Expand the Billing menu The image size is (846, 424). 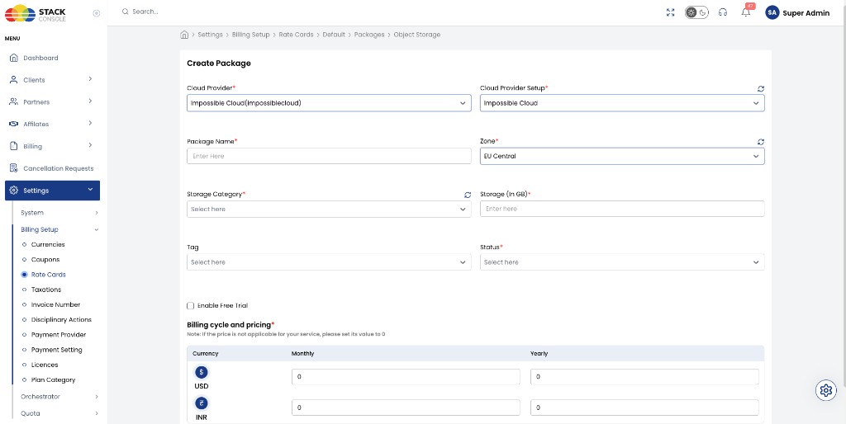pyautogui.click(x=52, y=146)
